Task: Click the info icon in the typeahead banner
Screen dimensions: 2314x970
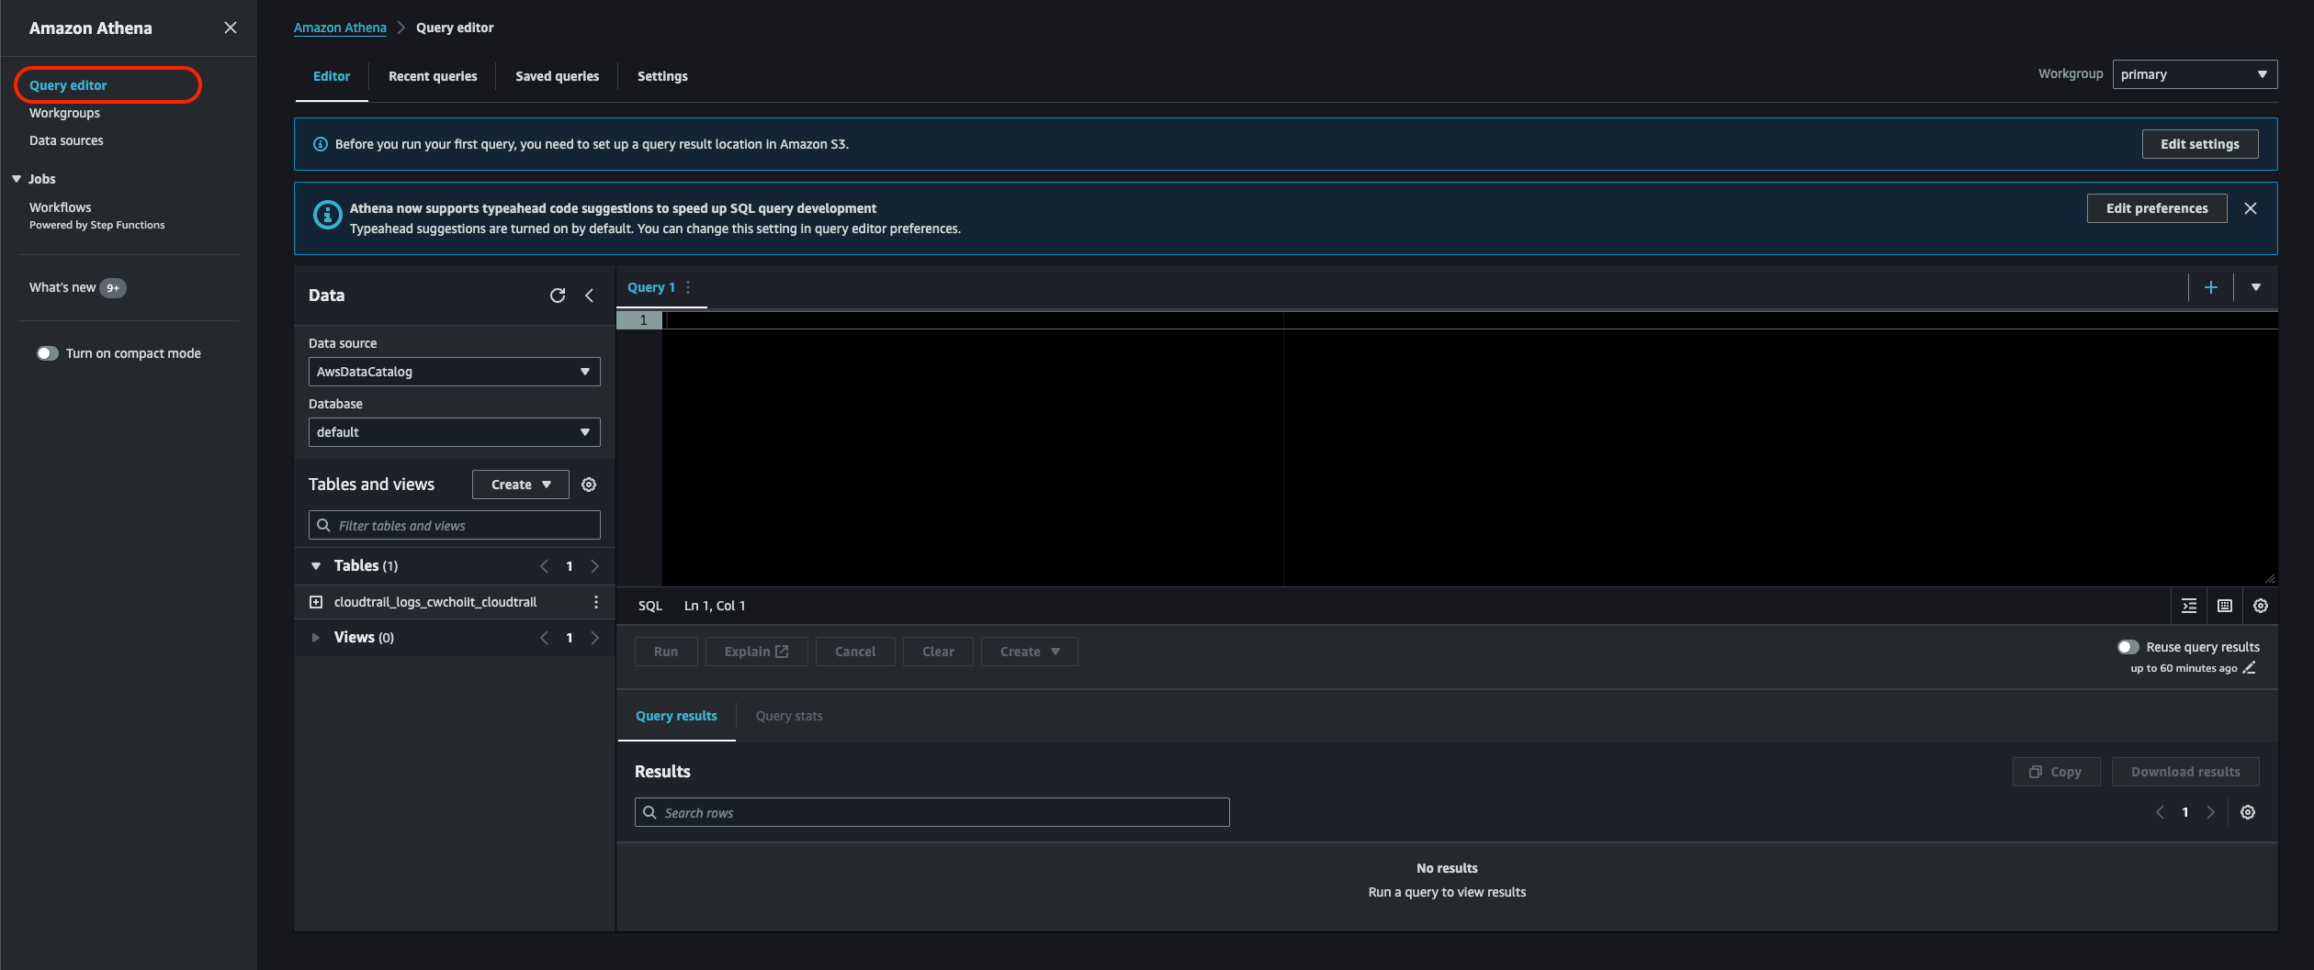Action: (327, 215)
